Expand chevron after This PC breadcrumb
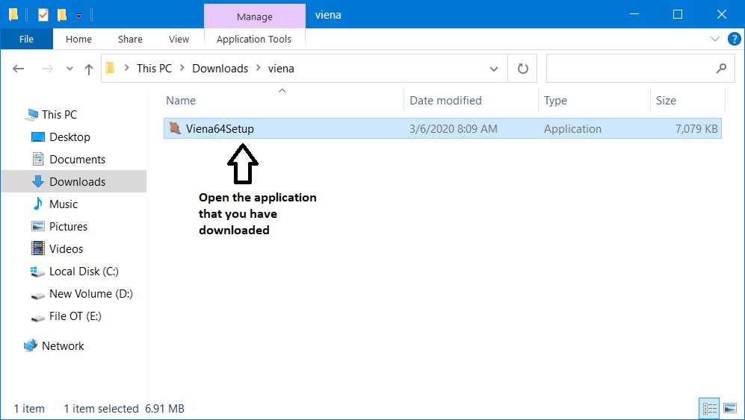The height and width of the screenshot is (420, 745). coord(182,69)
